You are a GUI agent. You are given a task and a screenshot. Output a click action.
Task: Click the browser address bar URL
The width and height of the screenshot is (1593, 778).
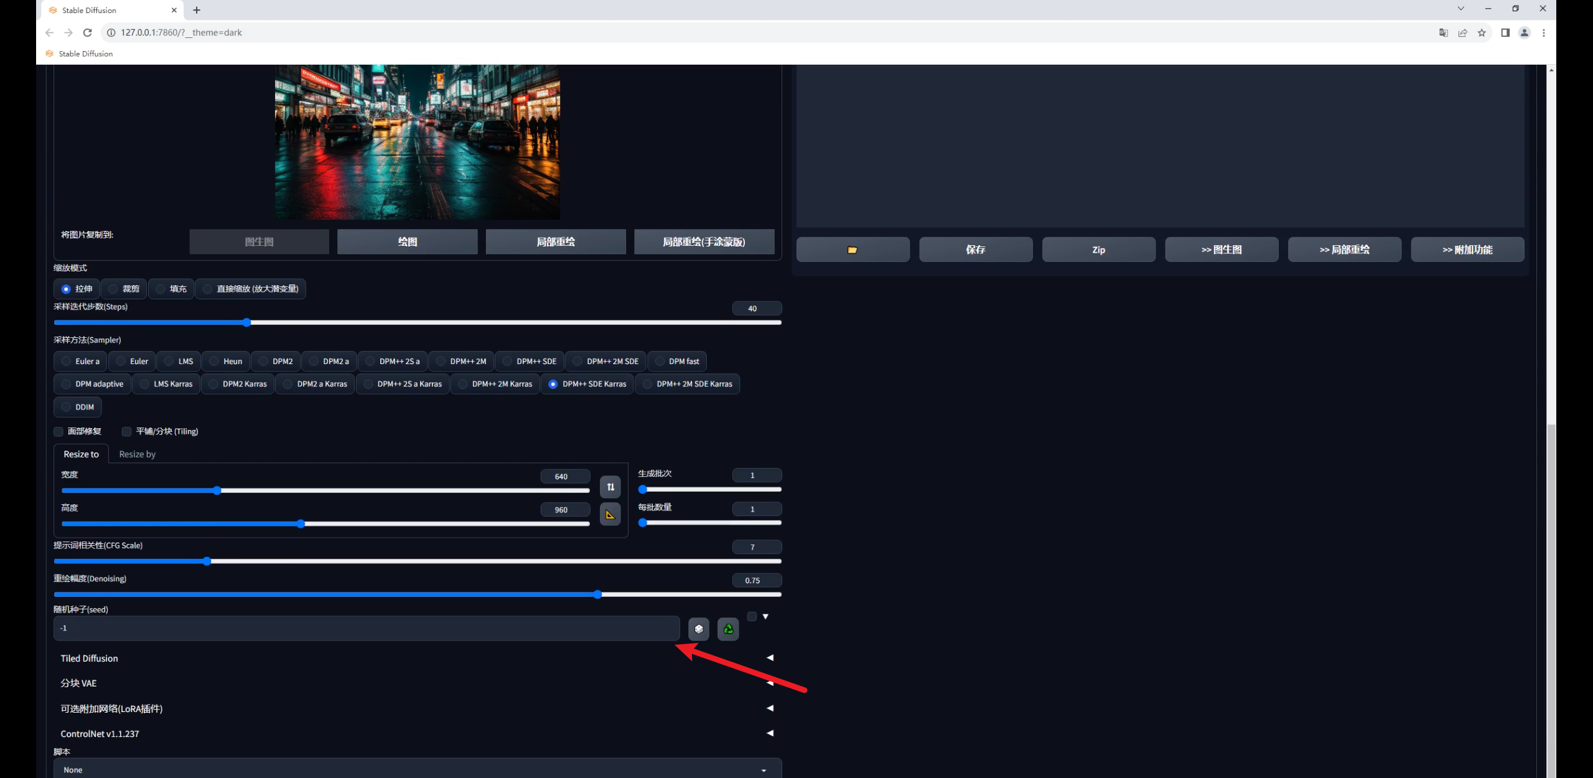[181, 32]
